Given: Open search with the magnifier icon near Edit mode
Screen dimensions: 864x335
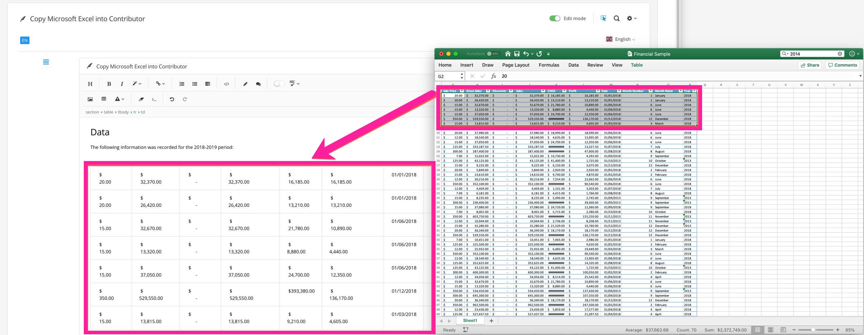Looking at the screenshot, I should (616, 18).
